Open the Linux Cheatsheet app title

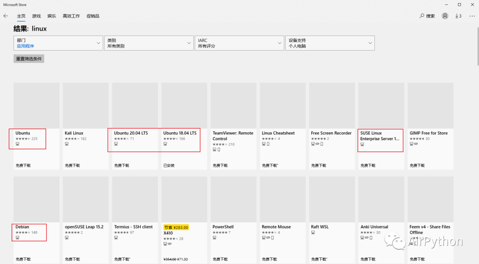point(278,133)
